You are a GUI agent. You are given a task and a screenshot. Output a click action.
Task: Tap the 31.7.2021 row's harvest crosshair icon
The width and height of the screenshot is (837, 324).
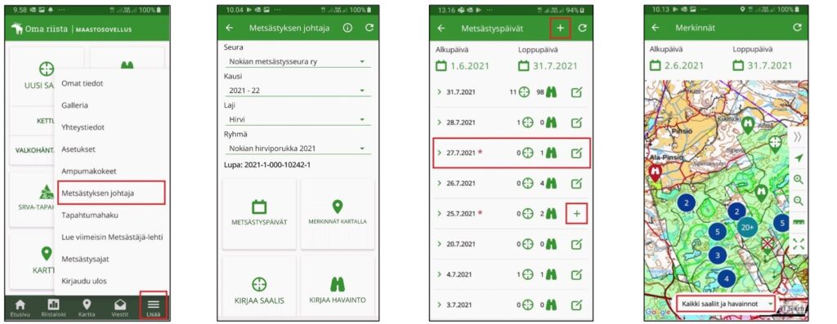point(524,92)
